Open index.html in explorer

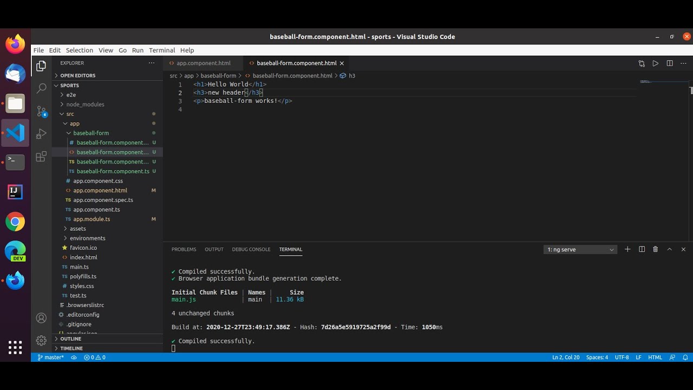tap(83, 257)
